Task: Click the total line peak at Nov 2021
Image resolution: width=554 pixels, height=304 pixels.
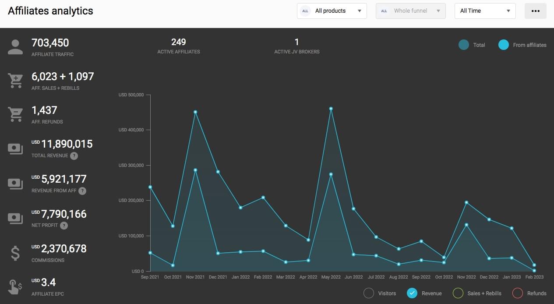Action: click(x=195, y=112)
